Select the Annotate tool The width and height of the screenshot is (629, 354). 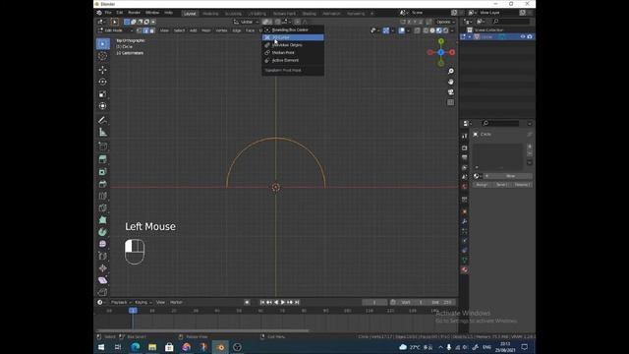click(102, 120)
